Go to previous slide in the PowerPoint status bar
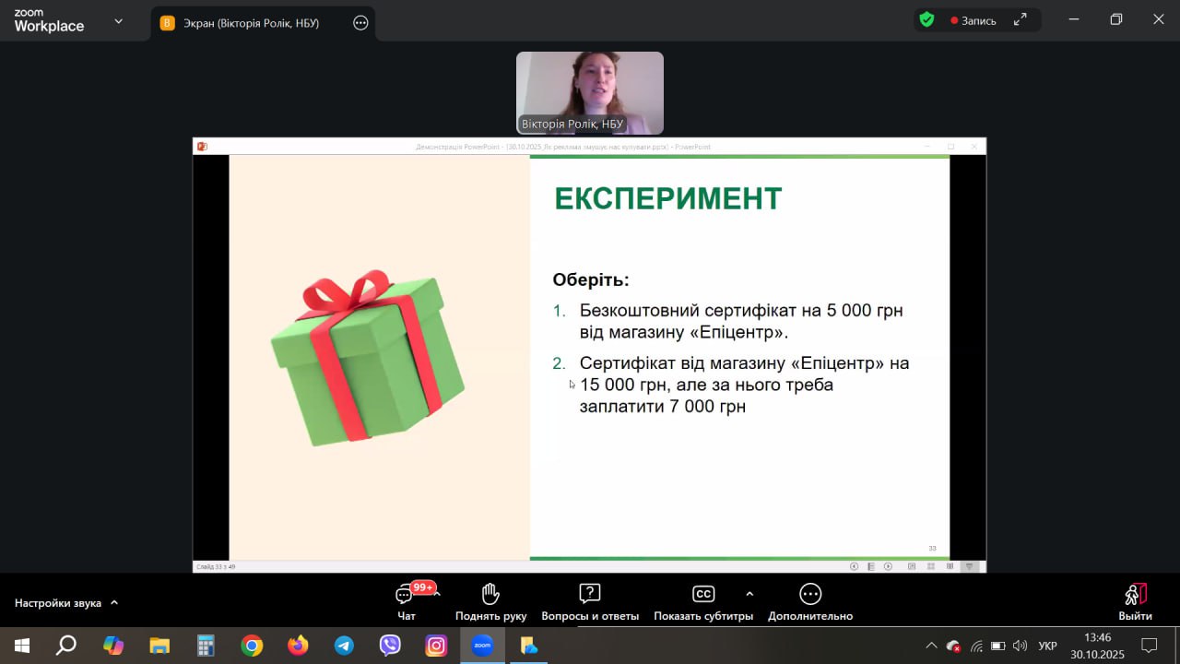1180x664 pixels. [854, 566]
